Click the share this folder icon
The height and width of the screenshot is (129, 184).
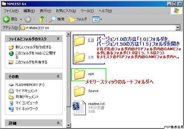[x=11, y=62]
